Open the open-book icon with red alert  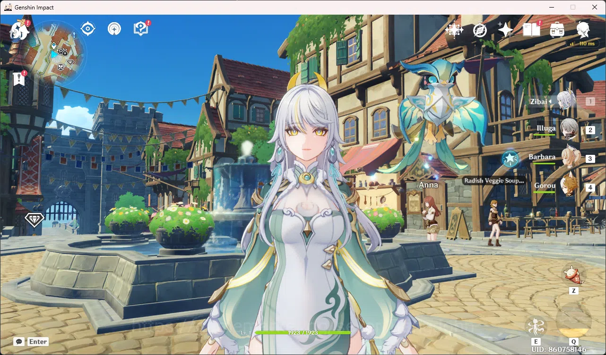532,29
